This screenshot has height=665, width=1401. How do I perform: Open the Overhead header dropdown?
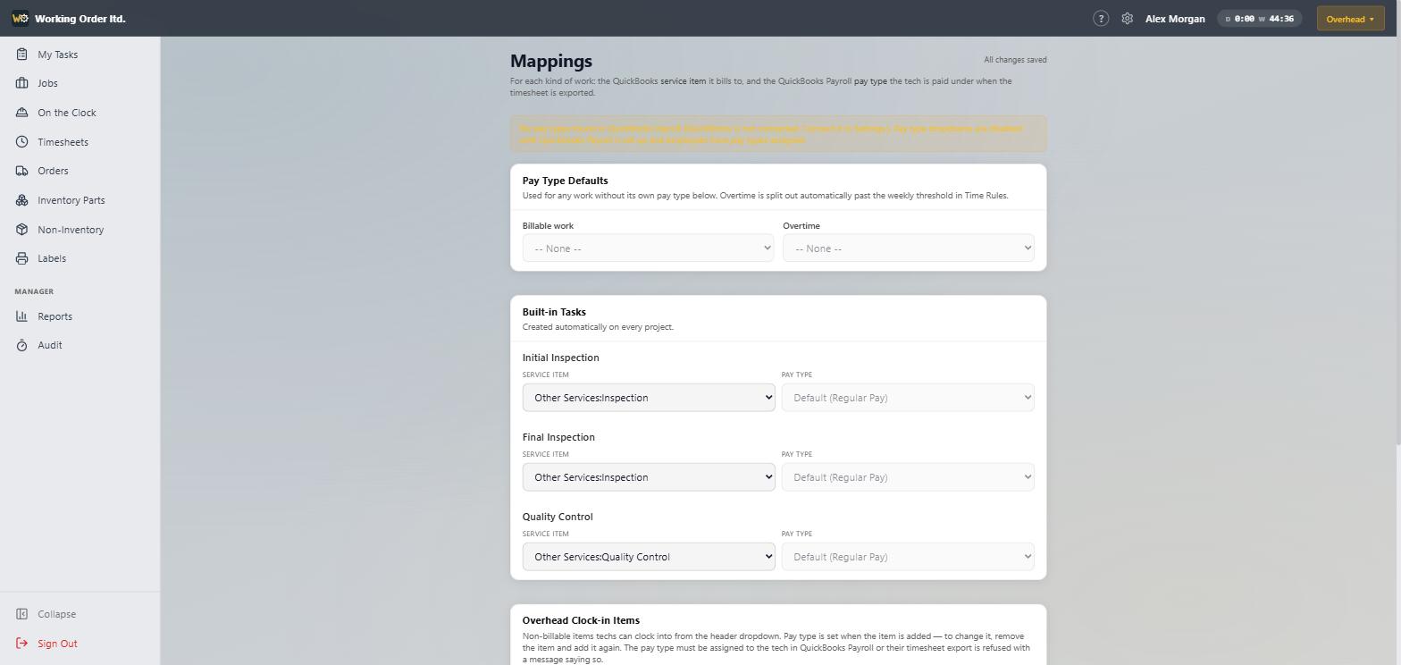pyautogui.click(x=1350, y=19)
